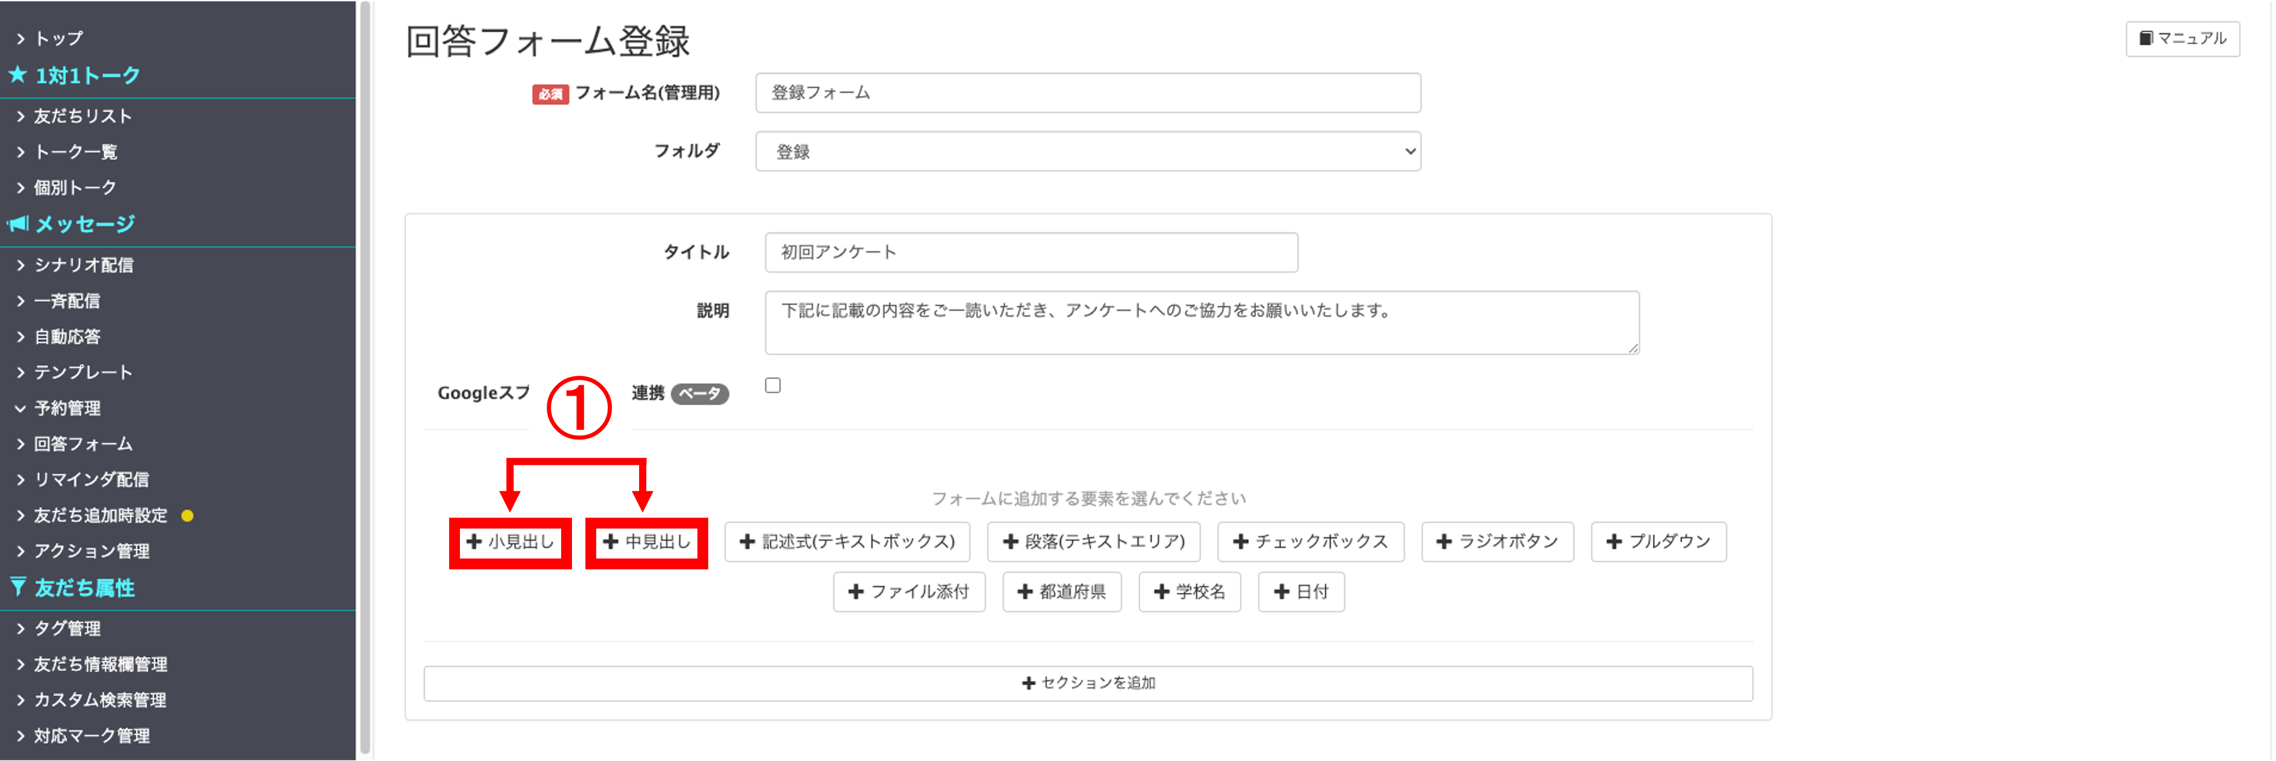Toggle the Googleスプレッドシート連携 checkbox
The width and height of the screenshot is (2276, 761).
[x=773, y=385]
